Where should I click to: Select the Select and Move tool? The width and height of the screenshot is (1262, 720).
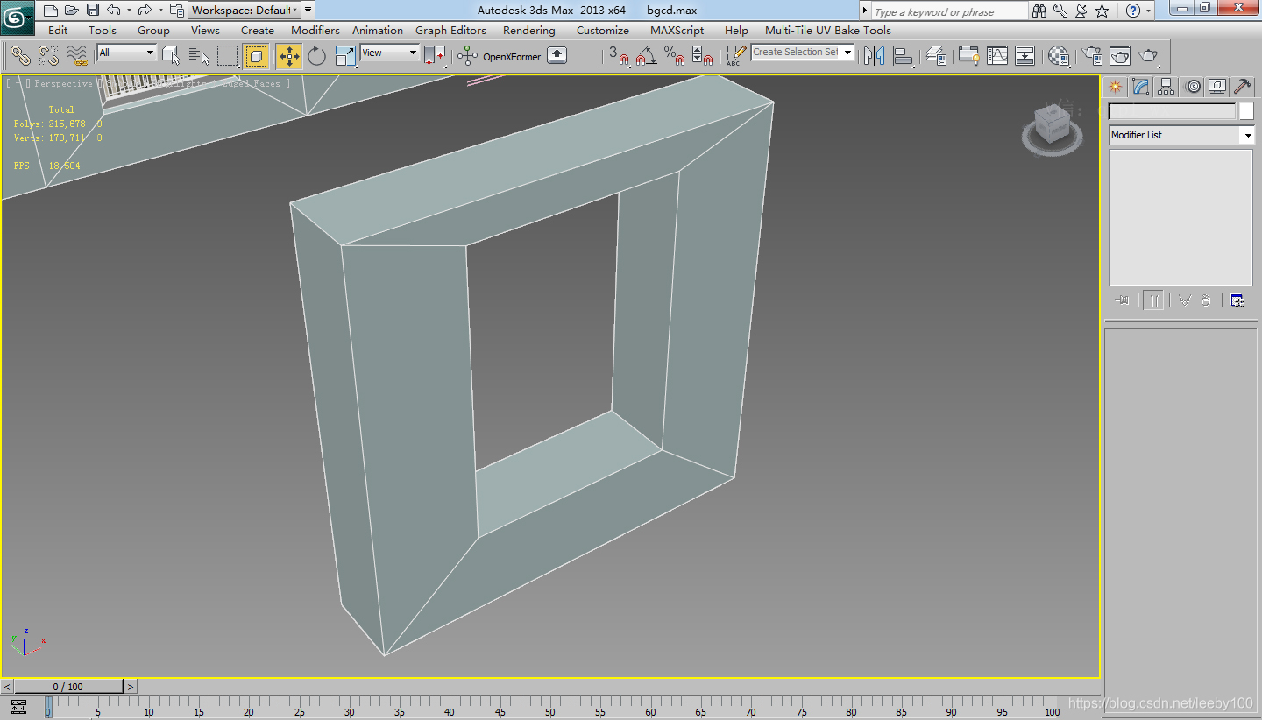pyautogui.click(x=289, y=55)
